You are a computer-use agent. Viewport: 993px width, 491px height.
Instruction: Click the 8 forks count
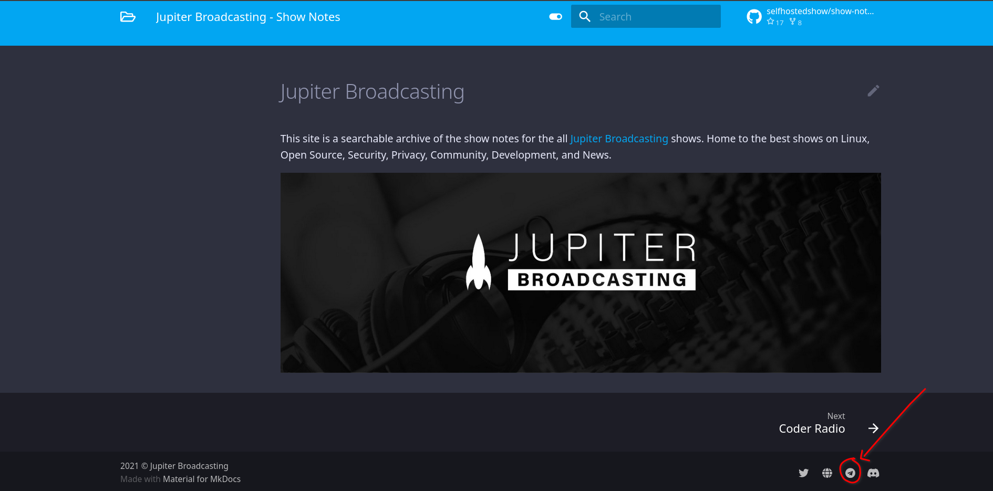coord(795,22)
